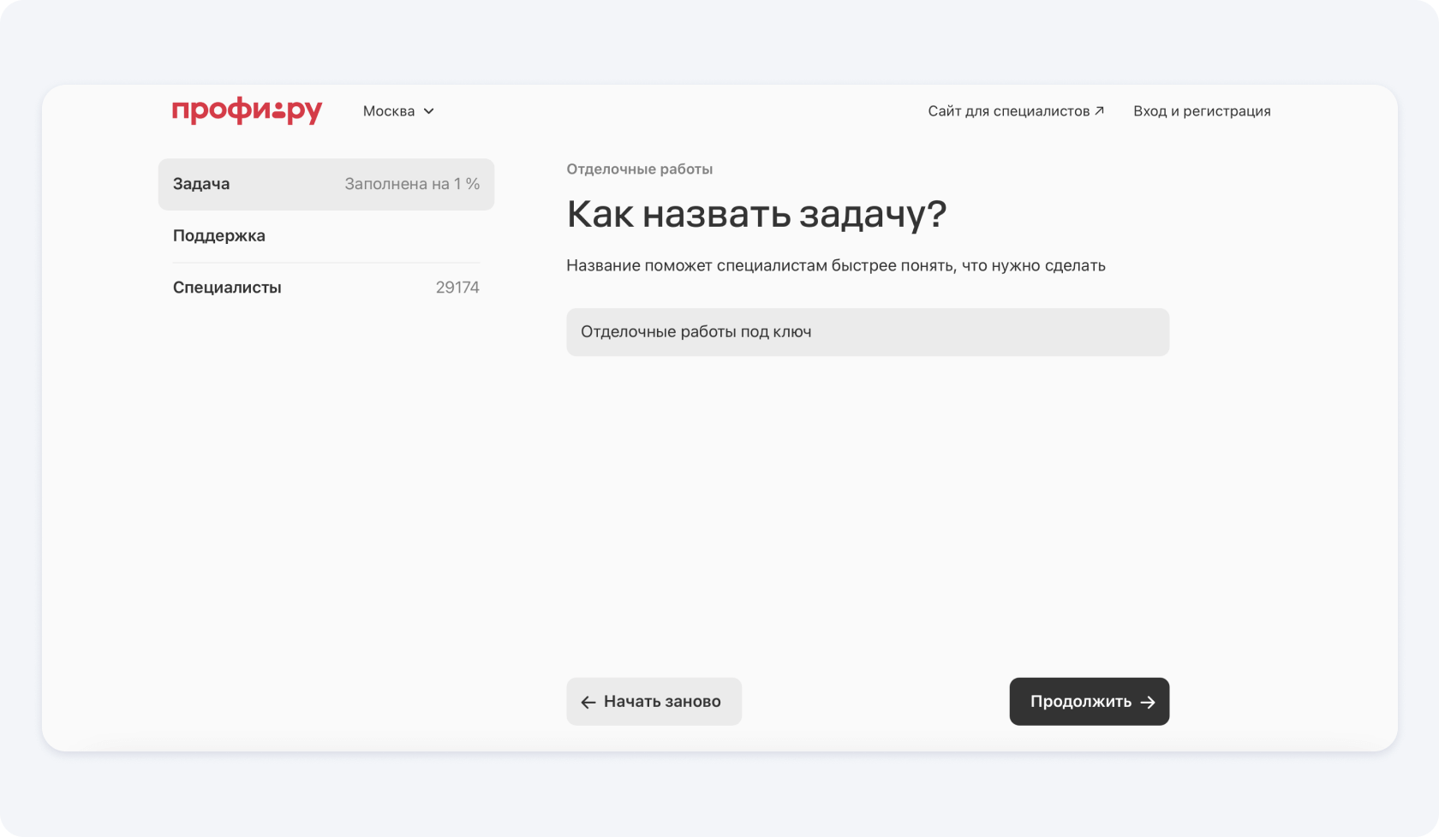
Task: Click the профи.ру logo
Action: click(x=247, y=111)
